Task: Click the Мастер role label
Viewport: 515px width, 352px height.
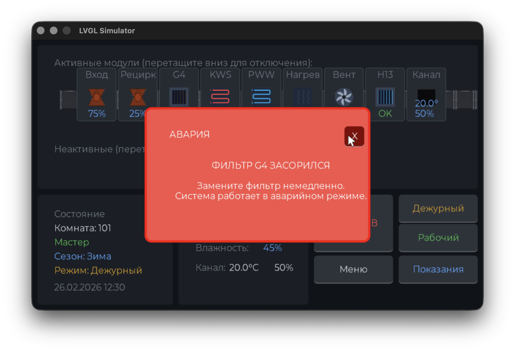Action: click(x=72, y=242)
